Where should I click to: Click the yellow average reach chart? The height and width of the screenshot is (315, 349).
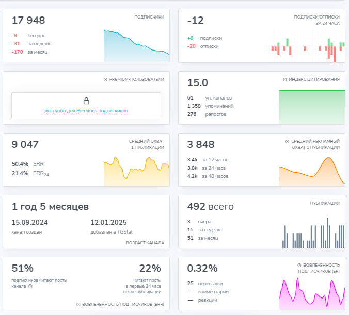137,171
